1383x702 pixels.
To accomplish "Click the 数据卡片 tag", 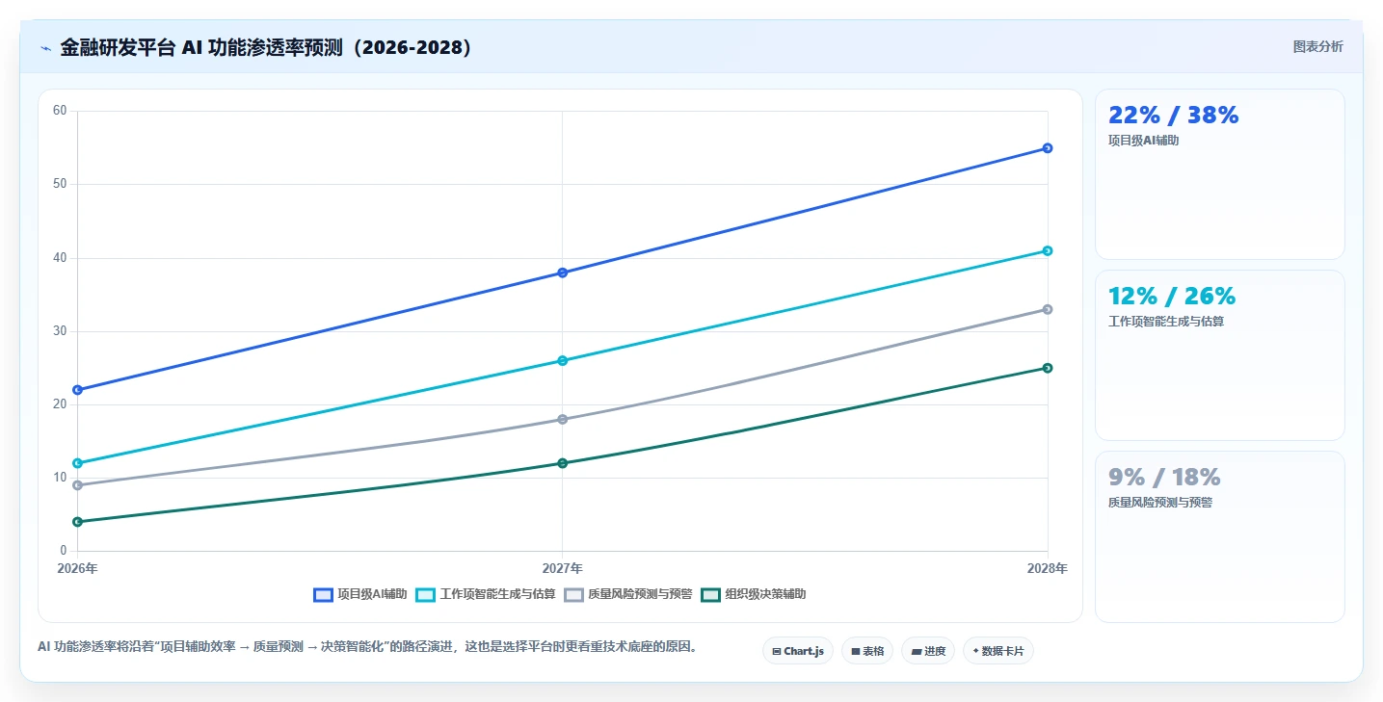I will click(x=998, y=651).
